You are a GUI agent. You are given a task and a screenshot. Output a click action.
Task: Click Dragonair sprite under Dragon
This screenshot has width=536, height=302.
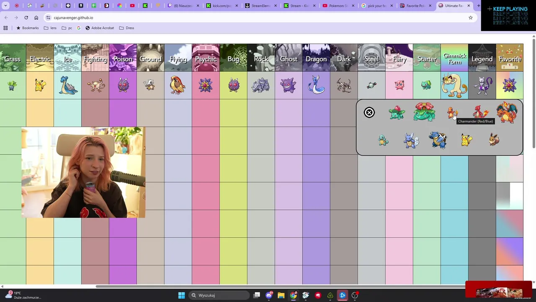coord(316,85)
